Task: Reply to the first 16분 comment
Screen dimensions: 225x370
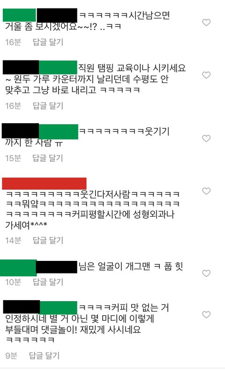Action: [x=48, y=42]
